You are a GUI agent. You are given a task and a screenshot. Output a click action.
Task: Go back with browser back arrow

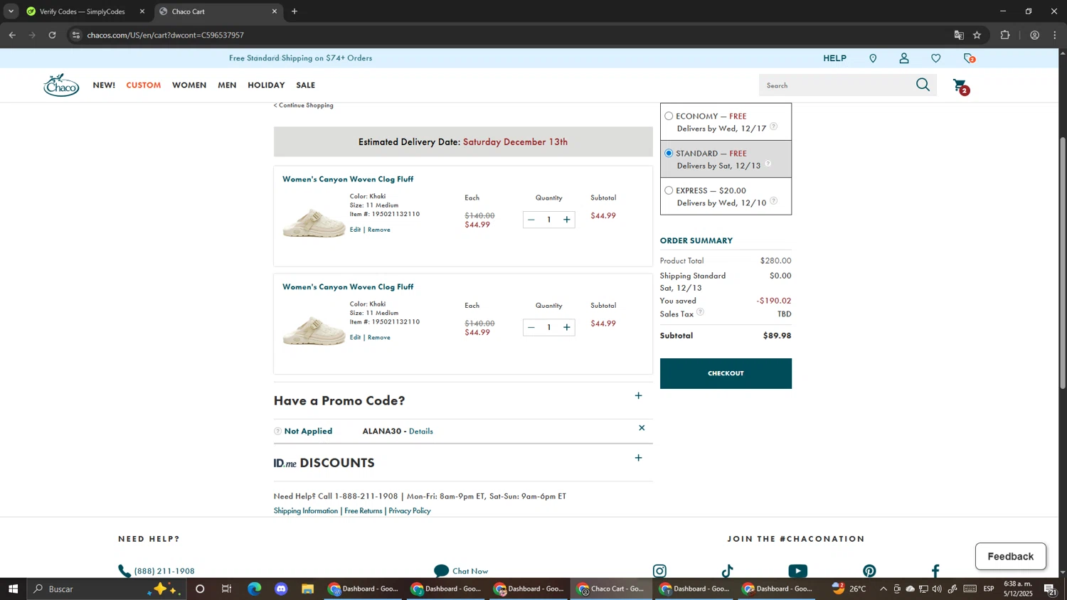12,35
